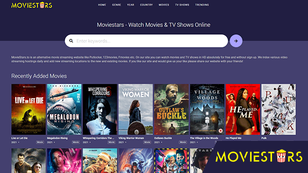Click the Movie badge under Whispering Corridors
Screen dimensions: 308x173
pos(111,142)
